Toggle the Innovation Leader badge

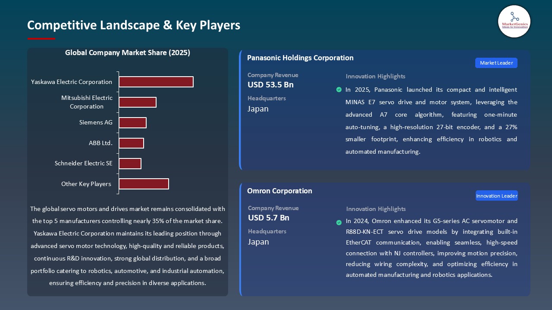click(496, 195)
